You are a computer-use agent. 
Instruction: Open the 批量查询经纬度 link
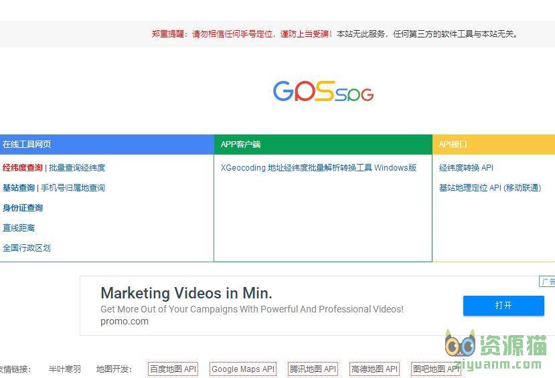[77, 168]
